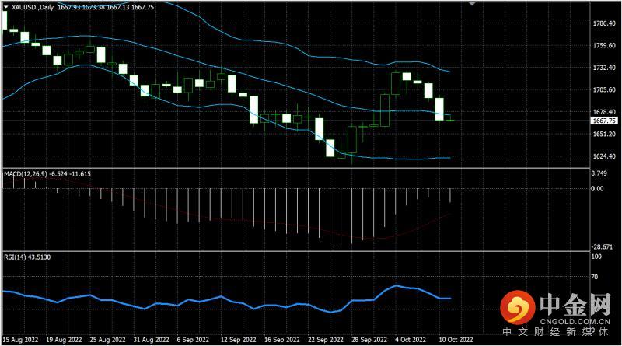622x346 pixels.
Task: Click MACD scale value 8.749
Action: pos(599,173)
